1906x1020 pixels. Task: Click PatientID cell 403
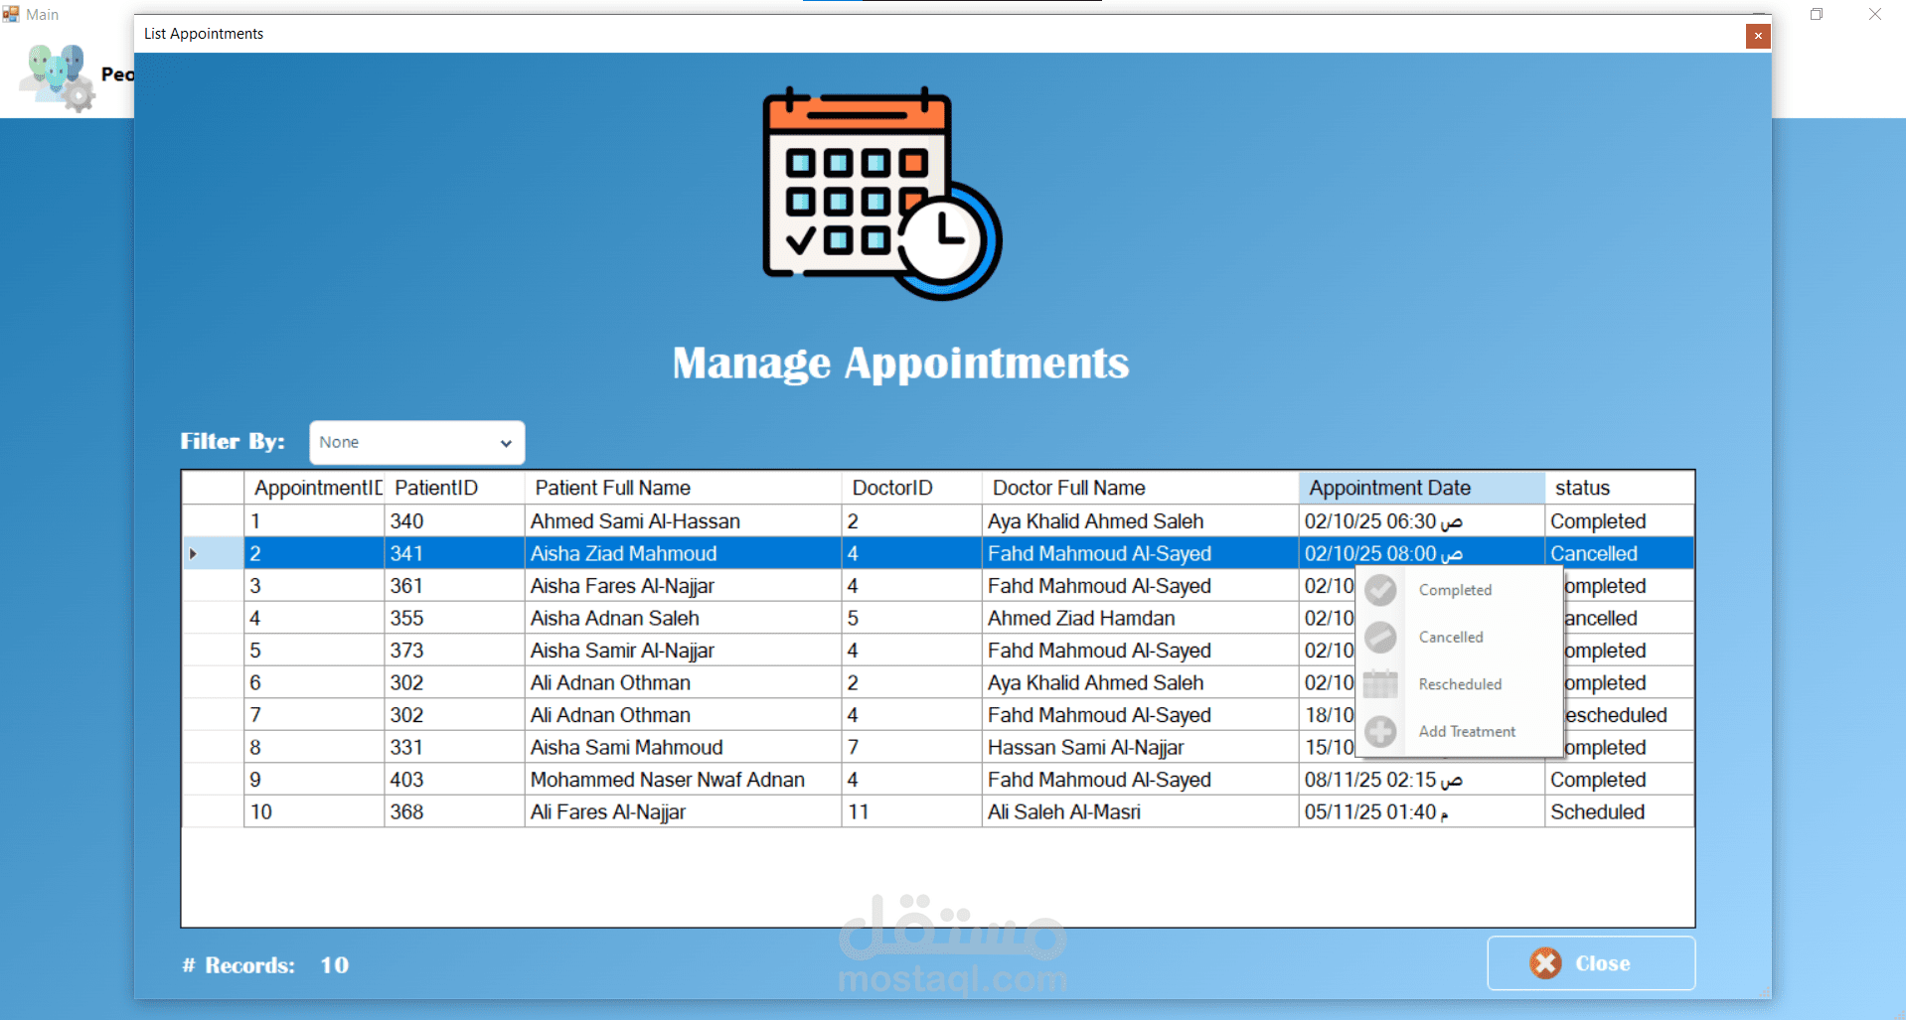point(454,780)
